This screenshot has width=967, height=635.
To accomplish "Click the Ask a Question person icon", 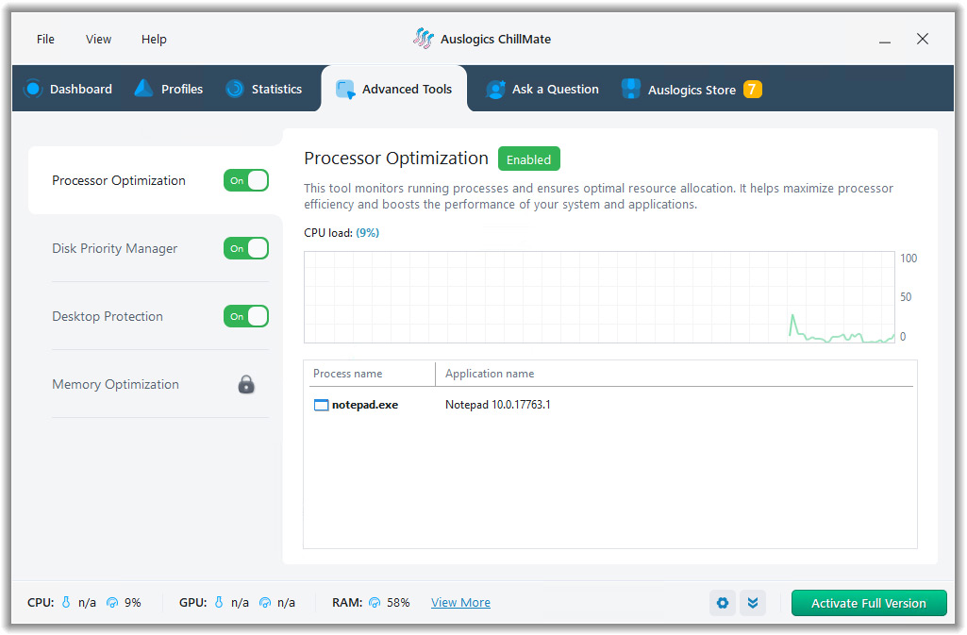I will tap(495, 90).
